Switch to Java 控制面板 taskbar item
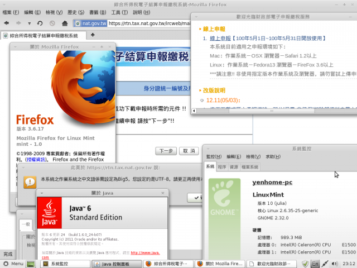The height and width of the screenshot is (268, 357). (117, 264)
